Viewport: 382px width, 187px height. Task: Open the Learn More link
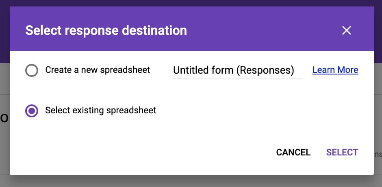coord(335,70)
